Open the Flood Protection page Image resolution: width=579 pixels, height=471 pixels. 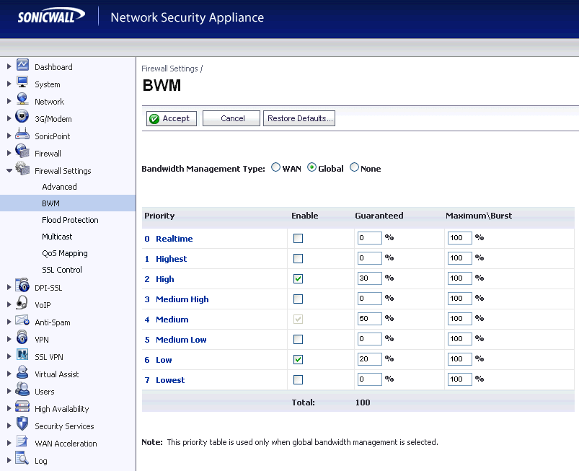70,220
